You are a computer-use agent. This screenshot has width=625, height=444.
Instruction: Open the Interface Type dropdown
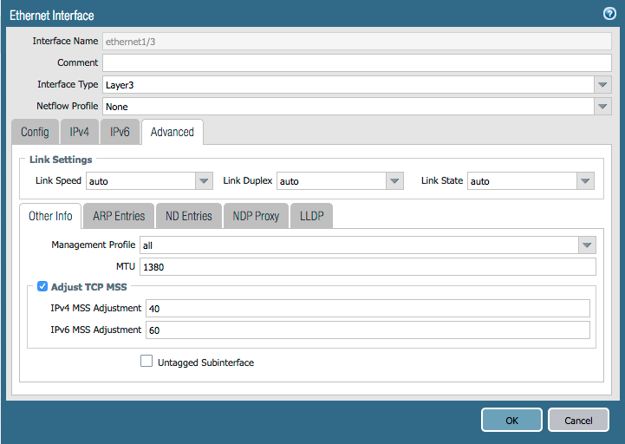pyautogui.click(x=603, y=85)
